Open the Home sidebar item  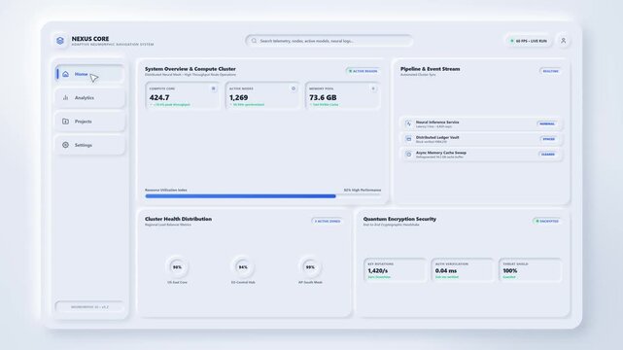(x=89, y=74)
